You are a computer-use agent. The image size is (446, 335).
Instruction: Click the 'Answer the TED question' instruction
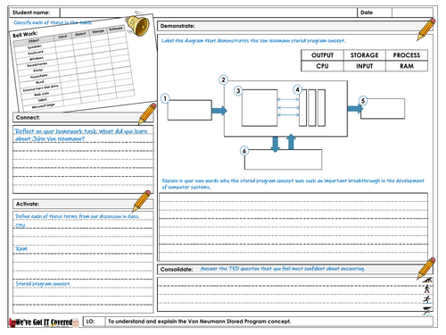[283, 269]
